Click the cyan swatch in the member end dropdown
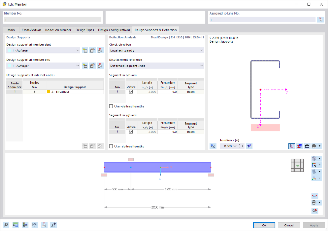 tap(9, 66)
